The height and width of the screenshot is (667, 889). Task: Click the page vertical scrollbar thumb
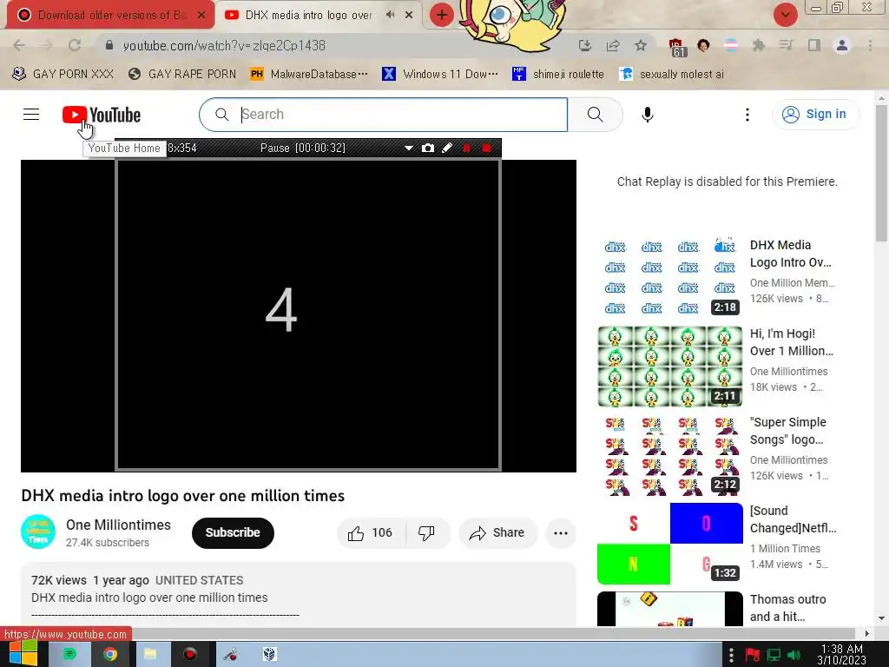(x=881, y=173)
